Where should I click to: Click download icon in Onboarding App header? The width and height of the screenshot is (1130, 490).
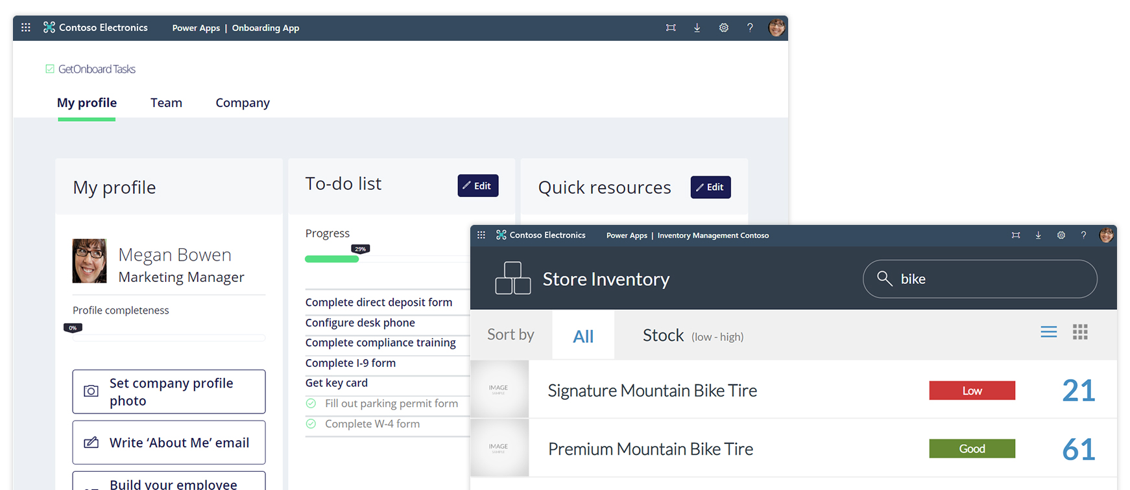click(x=697, y=27)
